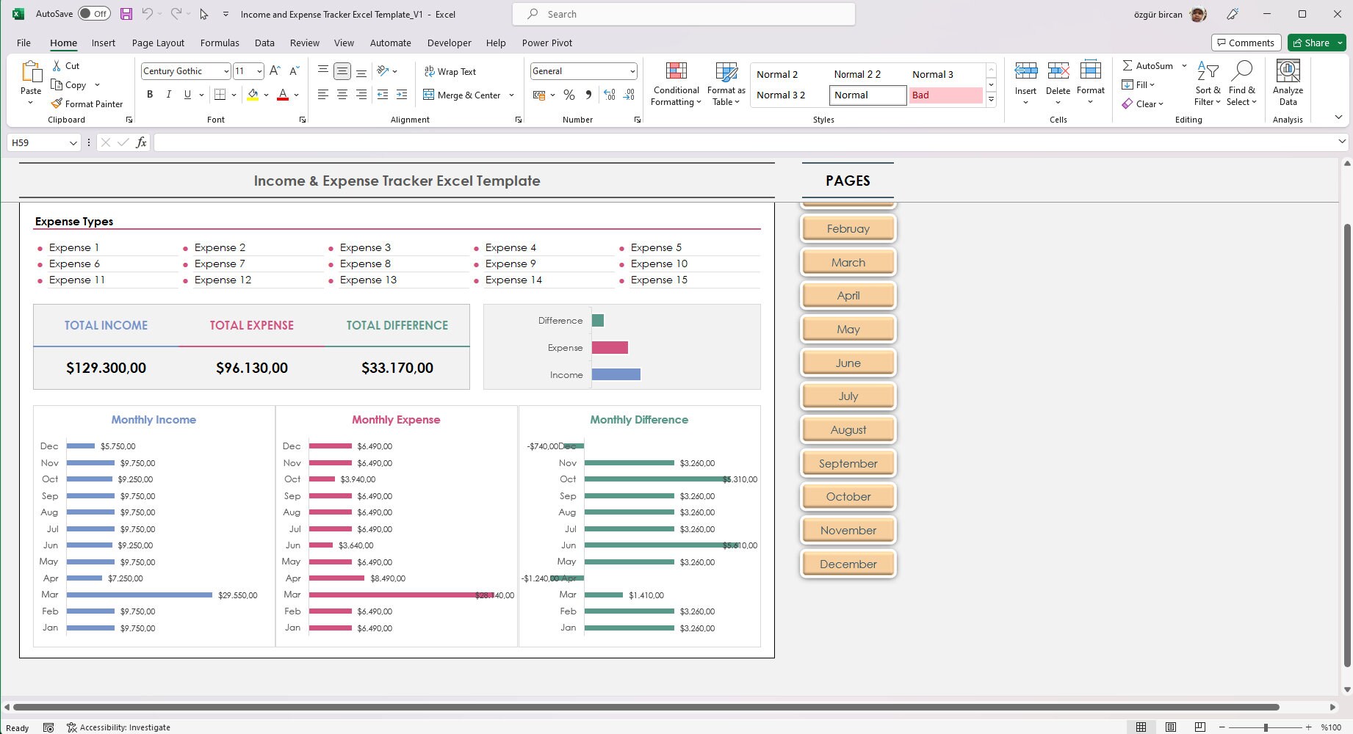Click Increase Decimal icon
Image resolution: width=1353 pixels, height=734 pixels.
[x=610, y=95]
